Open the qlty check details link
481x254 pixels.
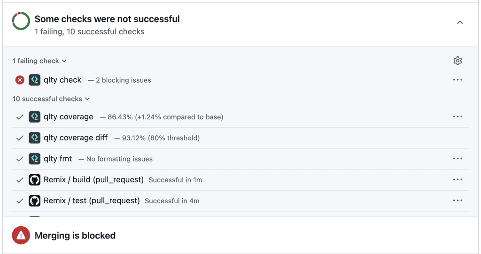[x=62, y=80]
